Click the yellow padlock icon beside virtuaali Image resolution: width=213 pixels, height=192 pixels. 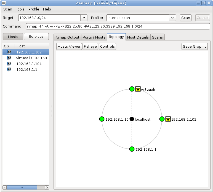pyautogui.click(x=138, y=89)
